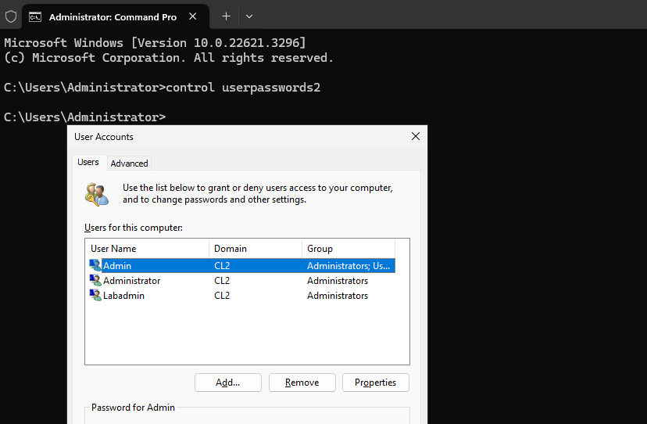Click the CL2 domain cell for Administrator
Screen dimensions: 647x424
click(x=222, y=281)
